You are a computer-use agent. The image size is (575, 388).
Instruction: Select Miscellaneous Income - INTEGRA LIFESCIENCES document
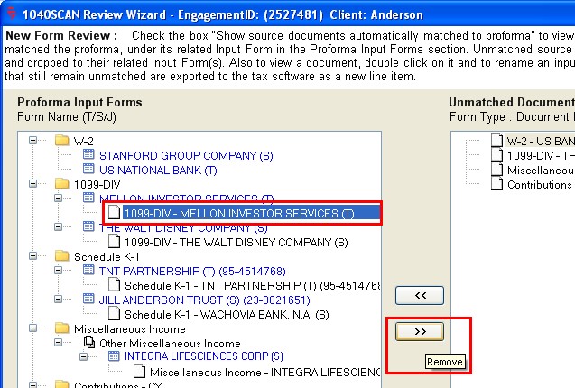(x=264, y=373)
